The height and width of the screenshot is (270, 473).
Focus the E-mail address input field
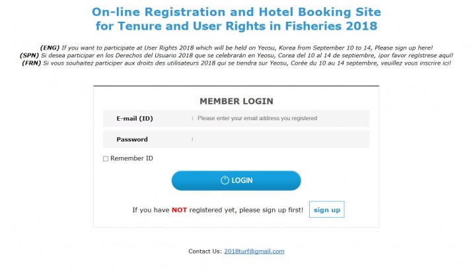pyautogui.click(x=277, y=118)
